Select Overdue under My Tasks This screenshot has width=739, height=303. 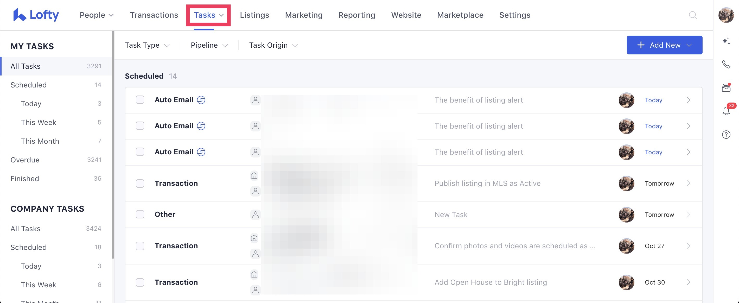tap(25, 160)
